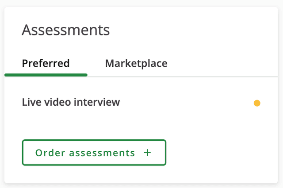Open Marketplace assessments list
The image size is (283, 188).
(x=136, y=63)
